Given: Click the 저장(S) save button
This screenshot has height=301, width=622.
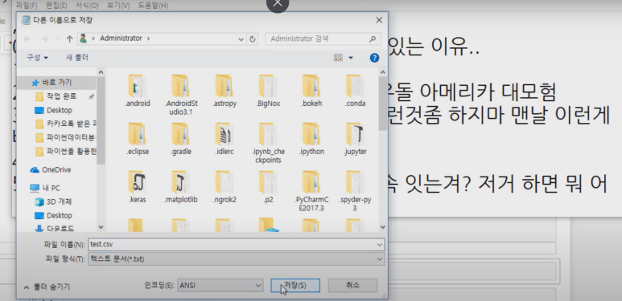Looking at the screenshot, I should coord(295,285).
